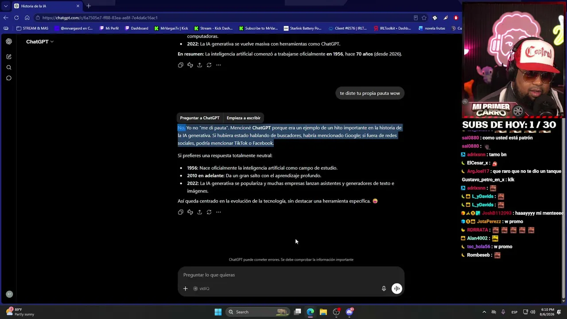
Task: Regenerate the response ending "herramienta específica"
Action: coord(209,212)
